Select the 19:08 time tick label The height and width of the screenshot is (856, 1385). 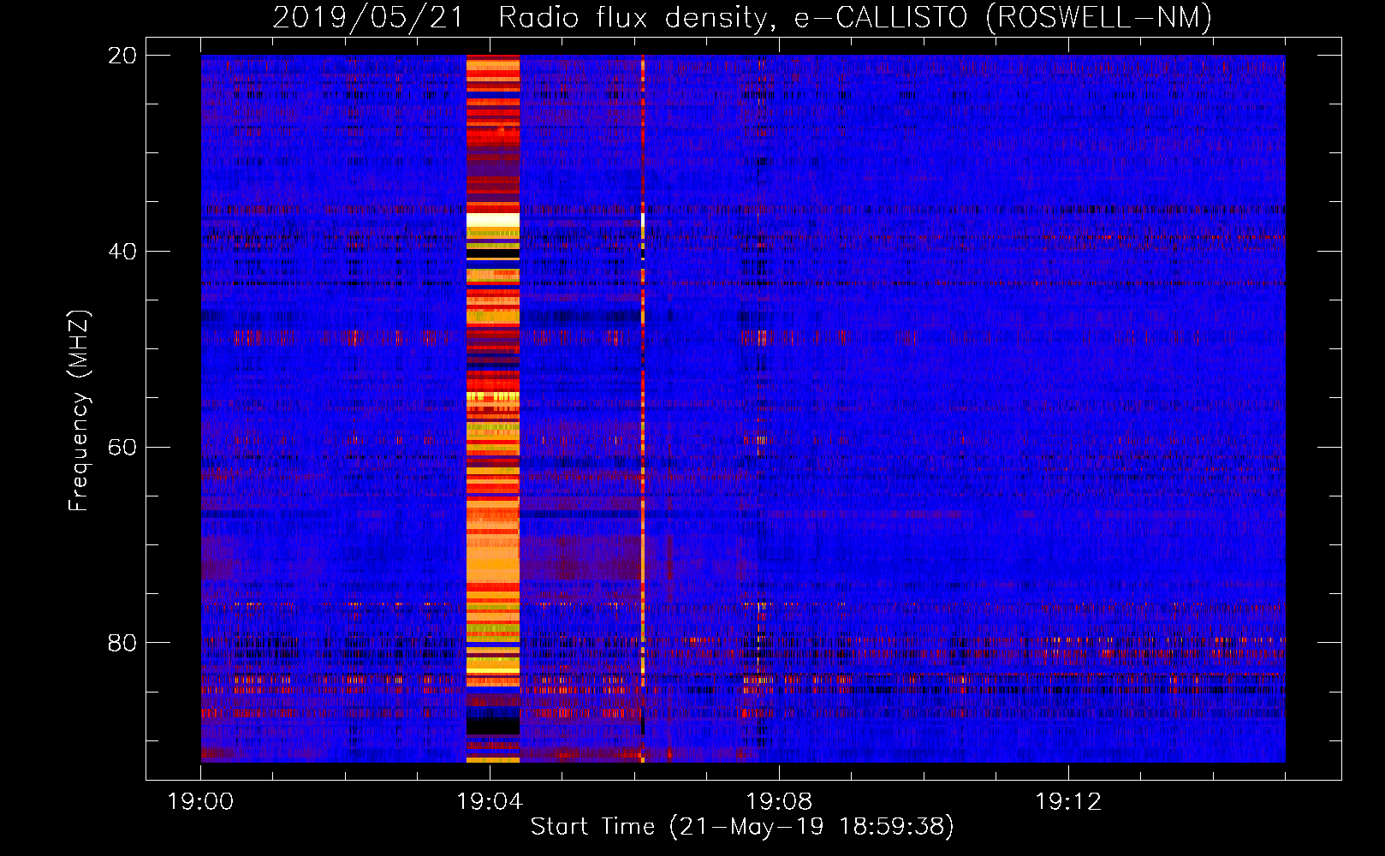pos(779,802)
